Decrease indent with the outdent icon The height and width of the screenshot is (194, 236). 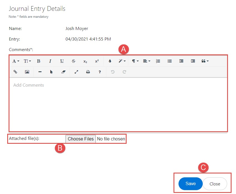point(181,61)
